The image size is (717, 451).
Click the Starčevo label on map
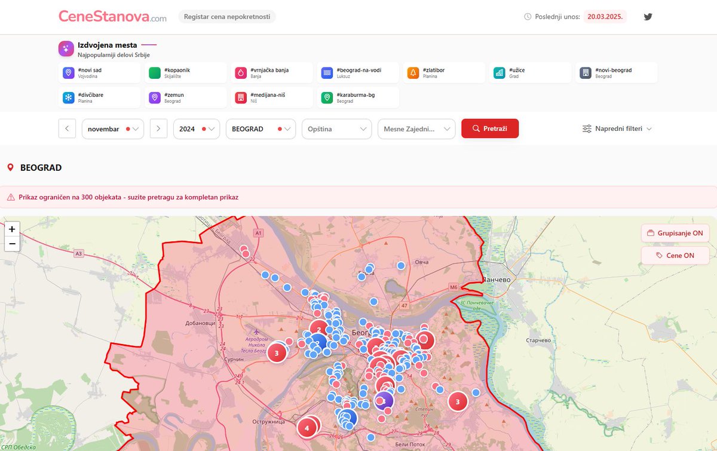point(538,340)
